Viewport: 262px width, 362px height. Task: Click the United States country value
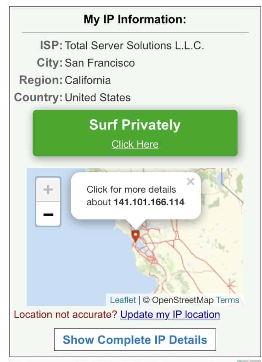pos(98,97)
